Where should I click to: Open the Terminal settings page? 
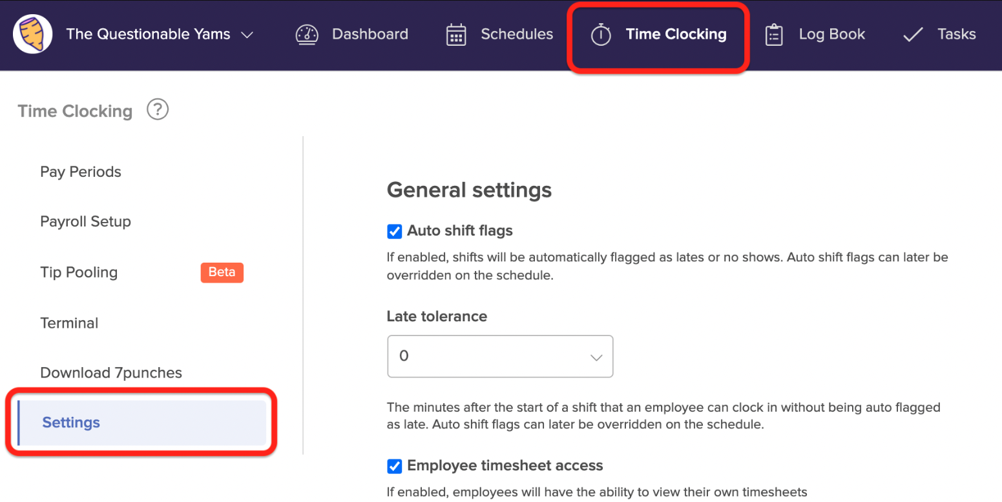coord(69,323)
